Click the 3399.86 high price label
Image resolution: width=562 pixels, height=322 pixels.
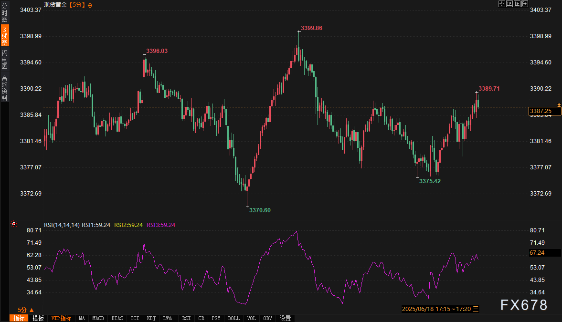click(311, 28)
